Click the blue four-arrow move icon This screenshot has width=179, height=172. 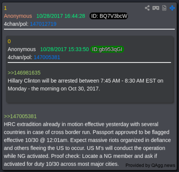(x=172, y=8)
